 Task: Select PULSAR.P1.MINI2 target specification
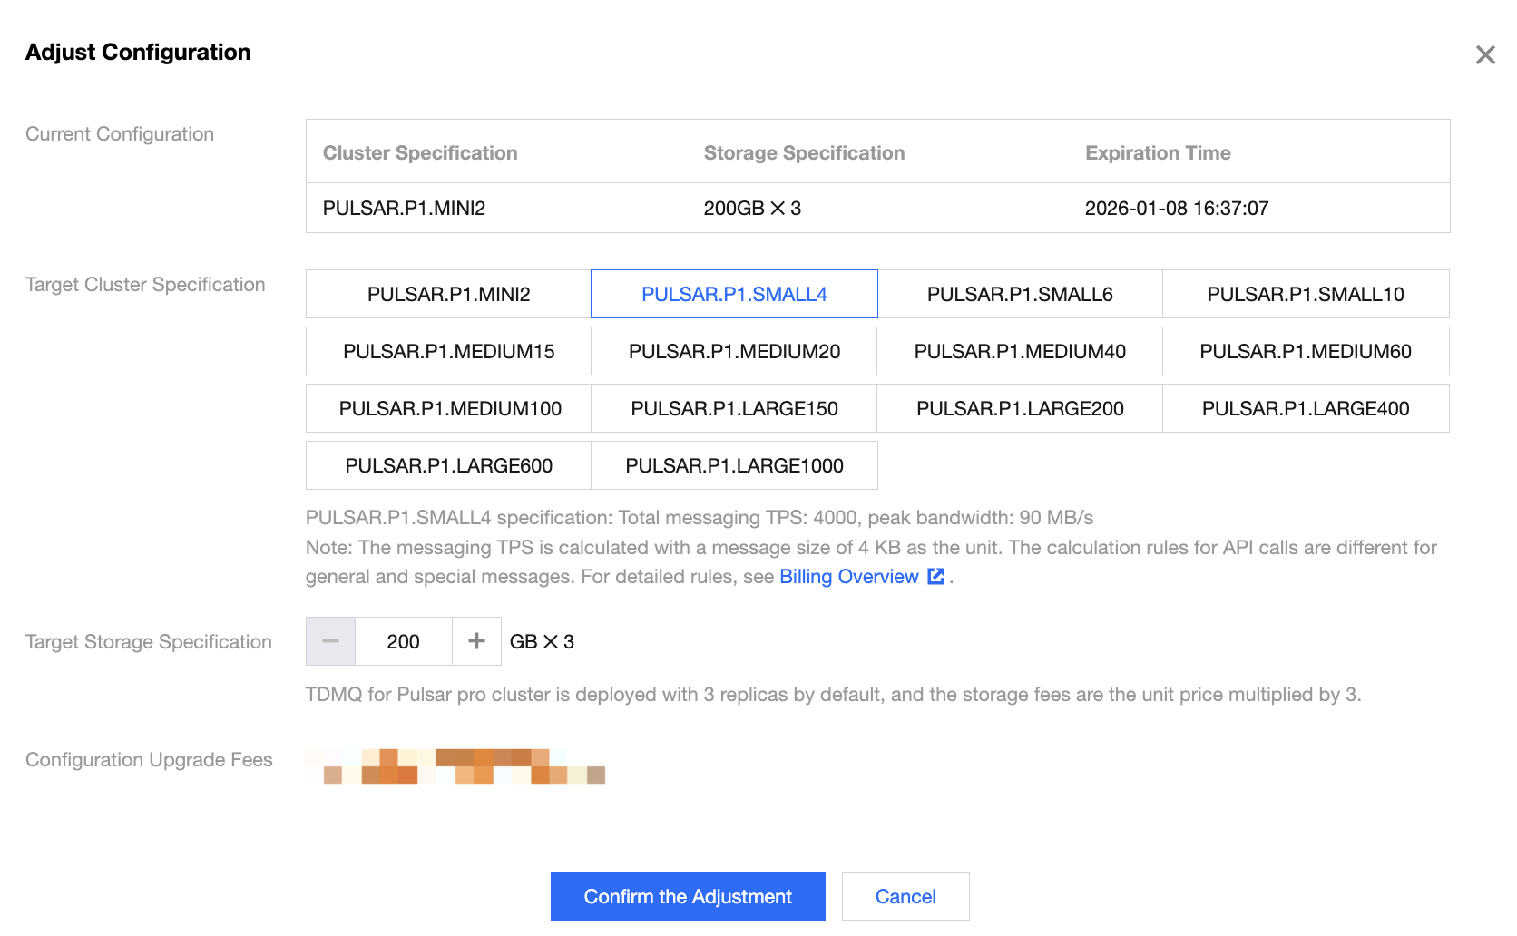[x=448, y=295]
